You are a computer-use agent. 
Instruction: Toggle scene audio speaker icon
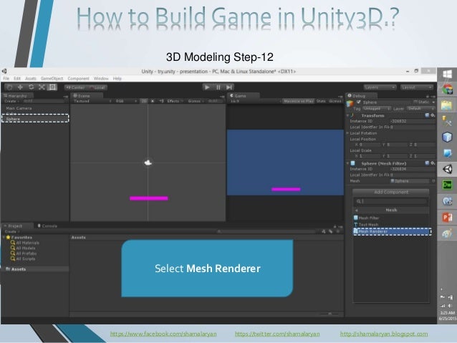161,101
